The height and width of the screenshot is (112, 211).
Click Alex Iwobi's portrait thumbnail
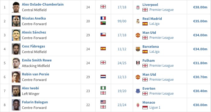point(16,91)
